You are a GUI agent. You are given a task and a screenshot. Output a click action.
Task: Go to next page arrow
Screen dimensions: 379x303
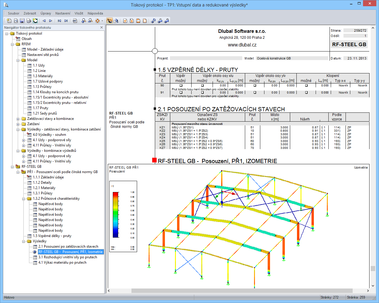[x=51, y=21]
